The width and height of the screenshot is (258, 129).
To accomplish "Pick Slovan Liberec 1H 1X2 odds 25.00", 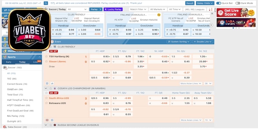I will coord(203,61).
